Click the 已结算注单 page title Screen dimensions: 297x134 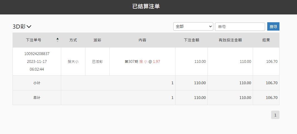pos(146,6)
